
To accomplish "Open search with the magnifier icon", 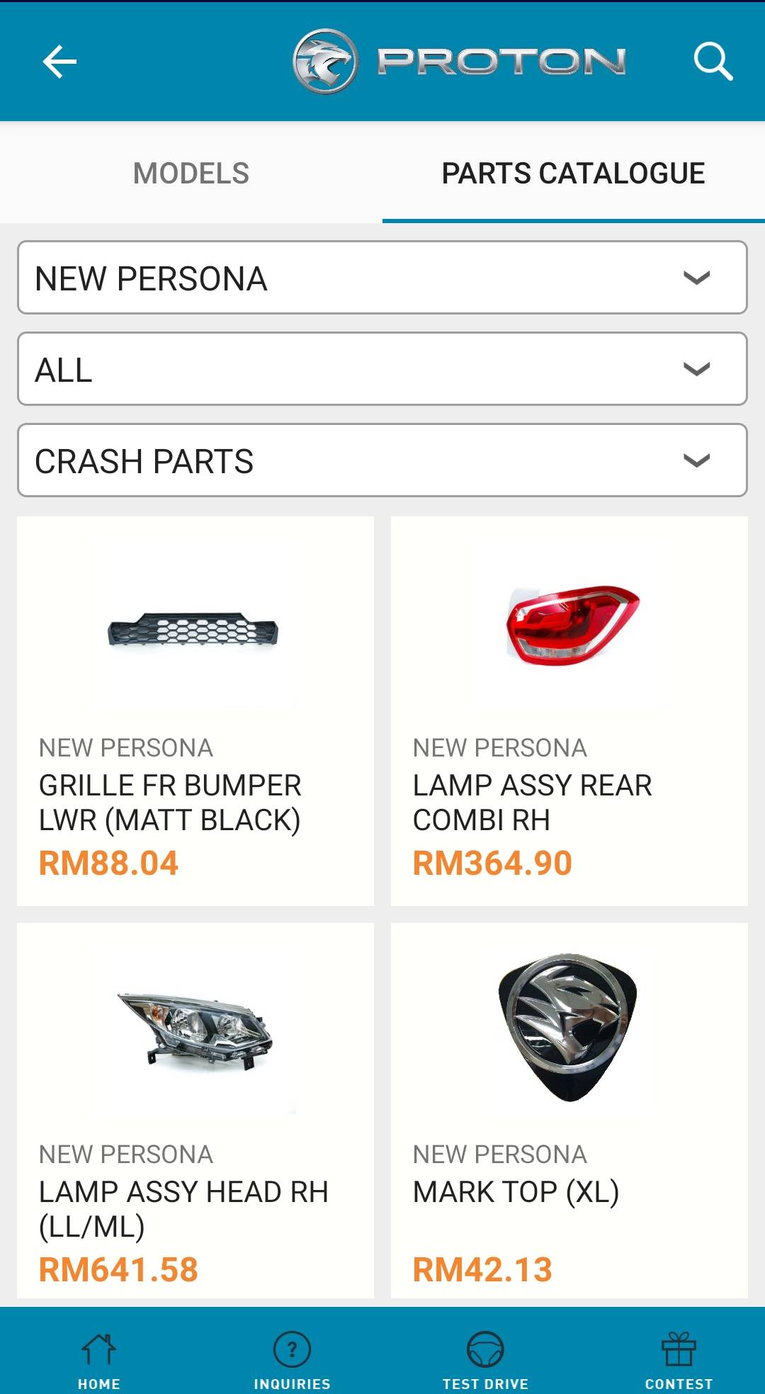I will click(713, 62).
